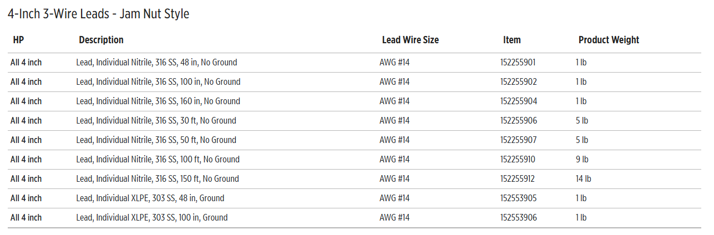Screen dimensions: 714x235
Task: Click the 150 ft No Ground lead description
Action: tap(158, 179)
